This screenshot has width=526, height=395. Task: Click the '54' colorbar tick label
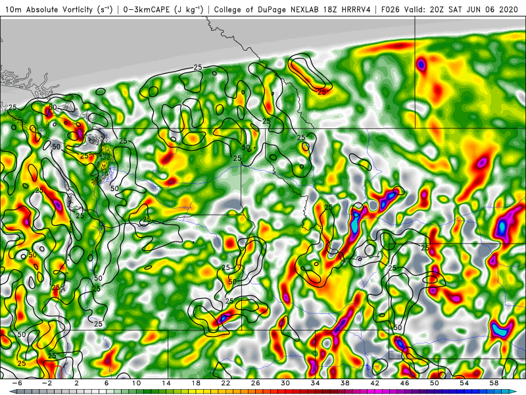[464, 383]
